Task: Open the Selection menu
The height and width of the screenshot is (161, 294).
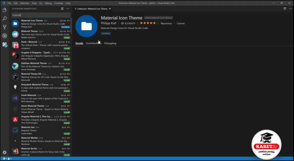Action: (25, 3)
